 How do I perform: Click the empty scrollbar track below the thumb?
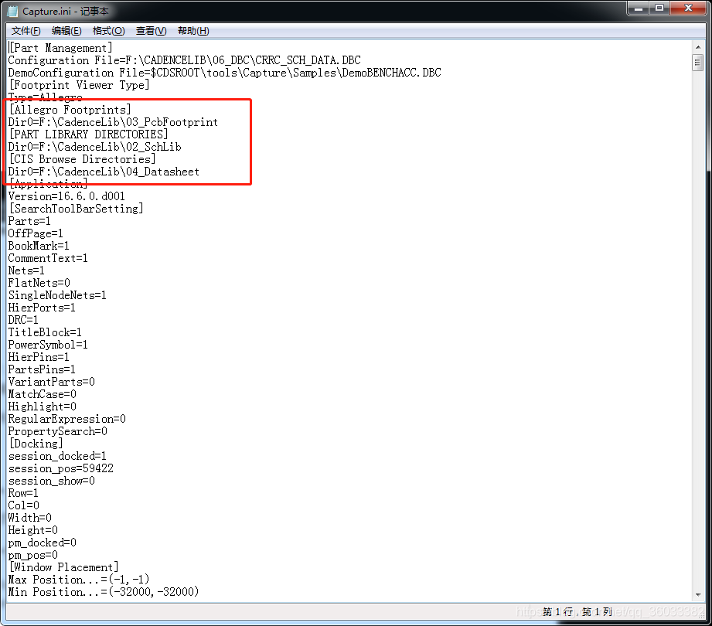click(x=698, y=309)
